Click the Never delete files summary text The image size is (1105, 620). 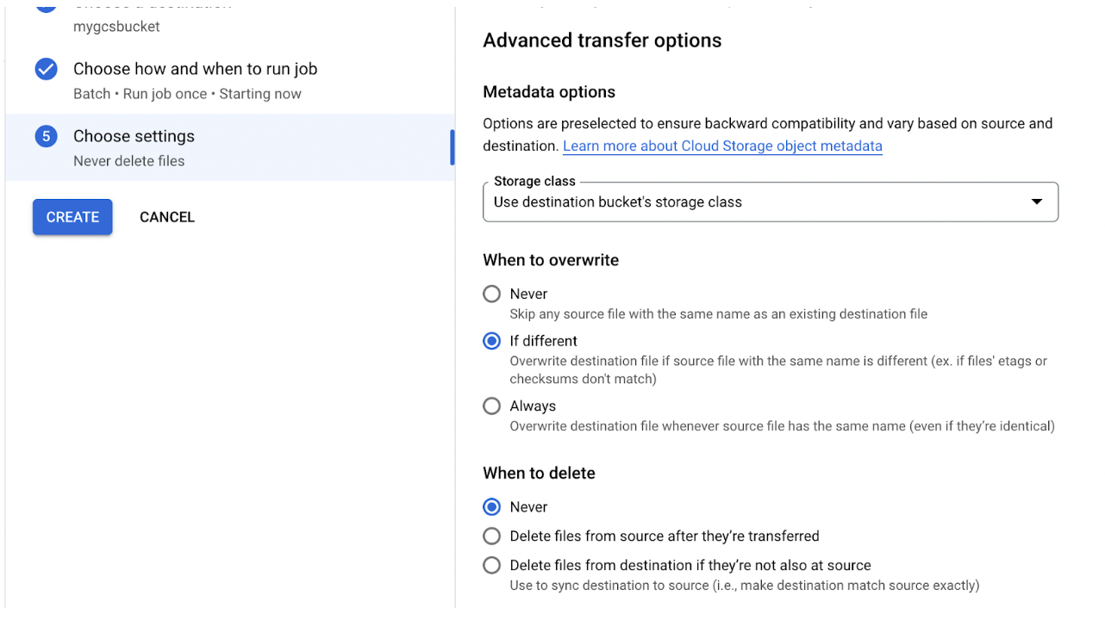coord(128,161)
